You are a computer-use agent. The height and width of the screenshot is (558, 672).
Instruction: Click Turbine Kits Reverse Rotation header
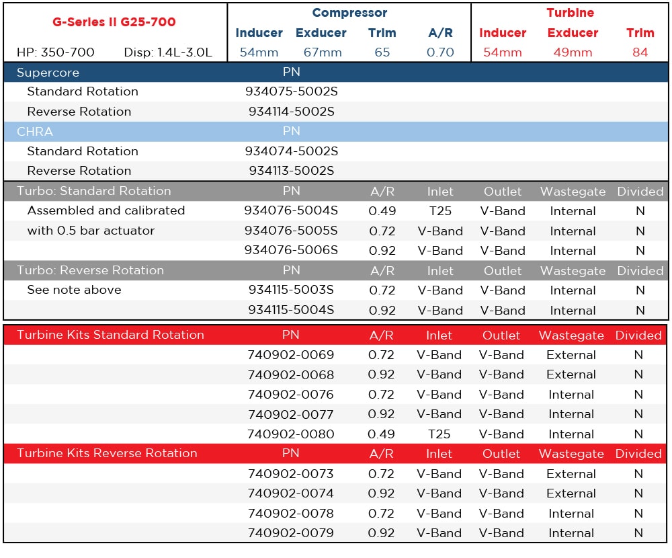(335, 453)
